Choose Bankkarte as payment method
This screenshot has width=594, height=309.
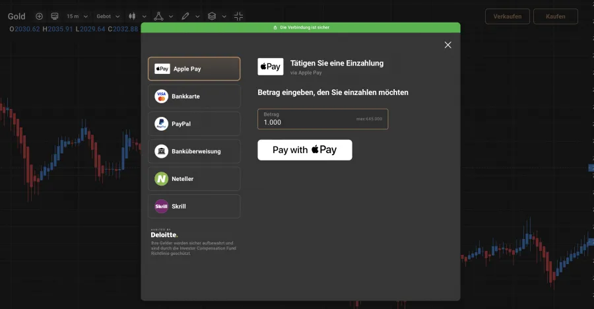coord(194,96)
